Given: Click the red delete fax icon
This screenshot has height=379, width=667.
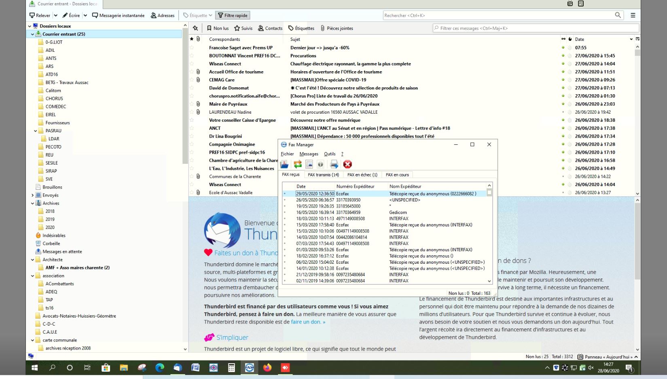Looking at the screenshot, I should (347, 164).
